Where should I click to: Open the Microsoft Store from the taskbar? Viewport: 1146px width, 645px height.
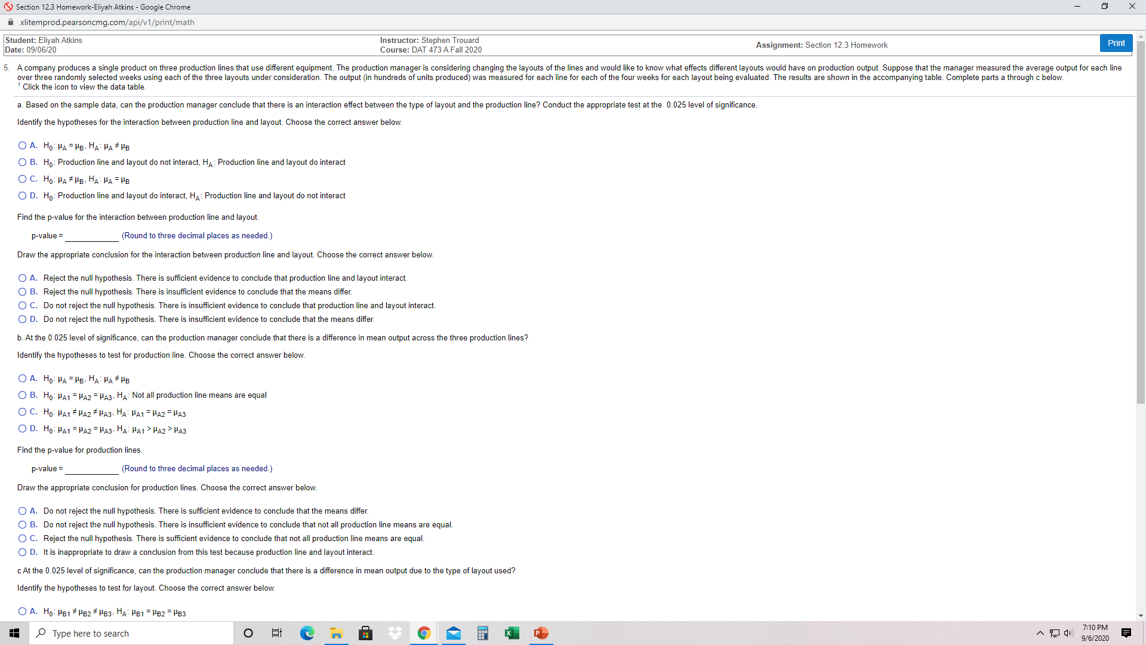click(x=365, y=633)
